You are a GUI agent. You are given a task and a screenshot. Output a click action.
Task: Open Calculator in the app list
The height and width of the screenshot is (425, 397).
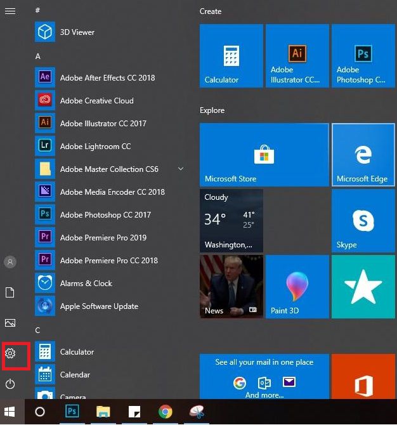[111, 352]
